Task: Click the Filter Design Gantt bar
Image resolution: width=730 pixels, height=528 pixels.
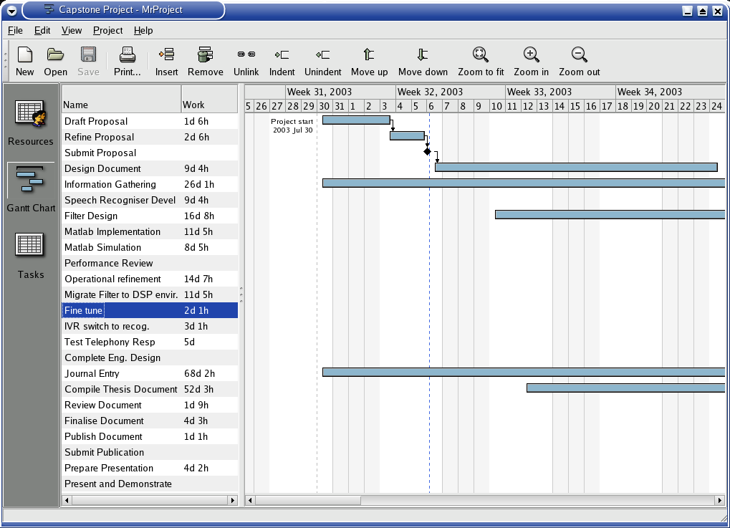Action: pyautogui.click(x=610, y=215)
